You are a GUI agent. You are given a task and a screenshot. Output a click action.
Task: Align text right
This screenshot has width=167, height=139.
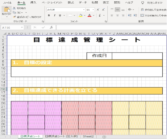click(123, 15)
